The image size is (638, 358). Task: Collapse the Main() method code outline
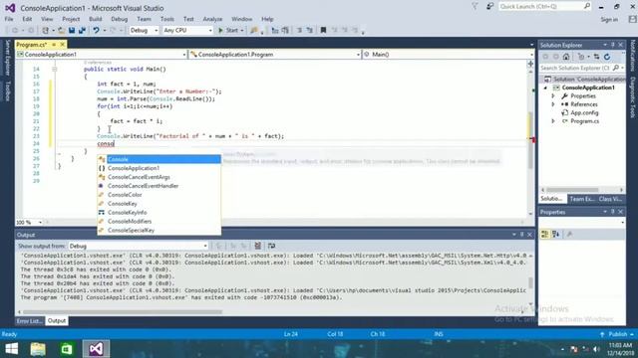[x=54, y=69]
